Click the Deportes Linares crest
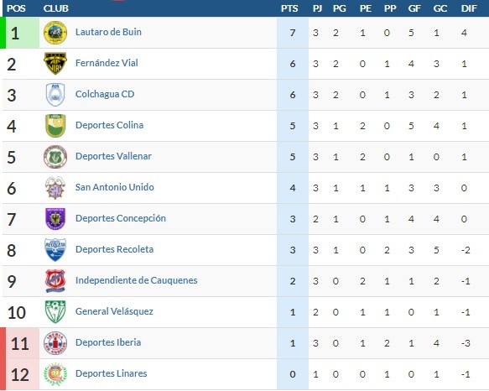 [55, 374]
